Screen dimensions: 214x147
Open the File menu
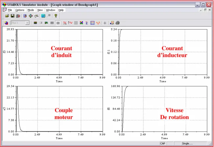click(x=10, y=10)
